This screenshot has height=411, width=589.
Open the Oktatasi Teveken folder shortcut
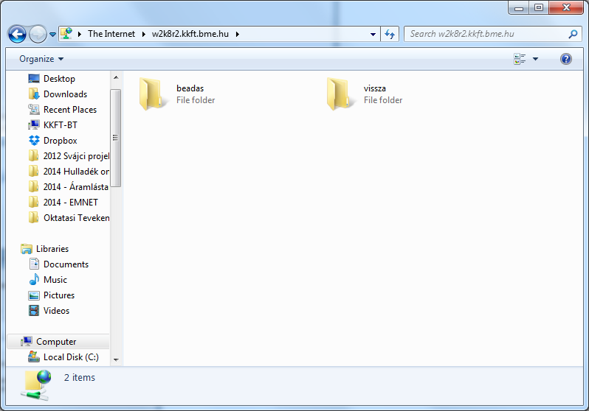tap(76, 218)
